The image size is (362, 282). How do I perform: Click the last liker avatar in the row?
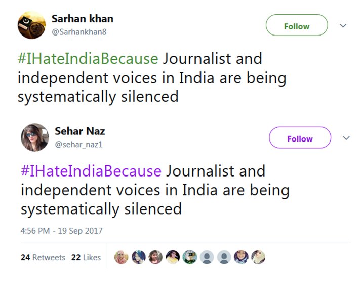[258, 257]
